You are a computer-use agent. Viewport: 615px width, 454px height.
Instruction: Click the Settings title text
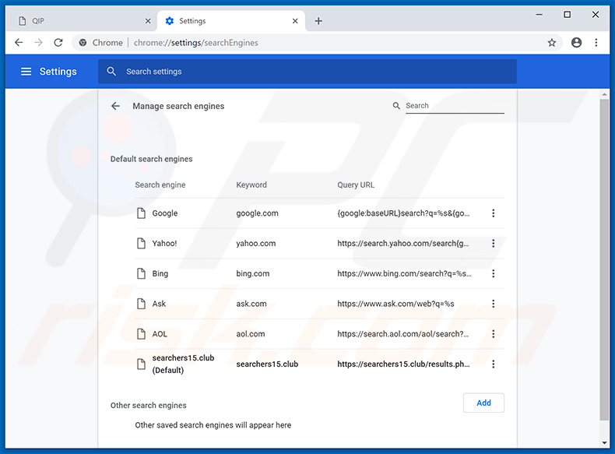click(x=58, y=72)
